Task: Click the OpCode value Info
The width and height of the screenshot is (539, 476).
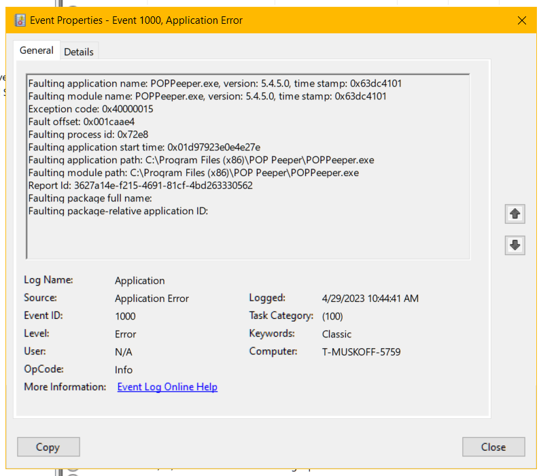Action: (x=124, y=370)
